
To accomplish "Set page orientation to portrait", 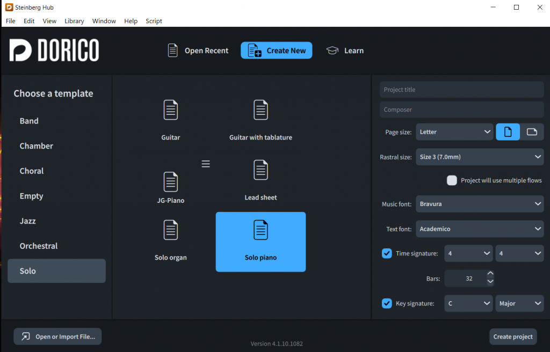I will [x=508, y=132].
